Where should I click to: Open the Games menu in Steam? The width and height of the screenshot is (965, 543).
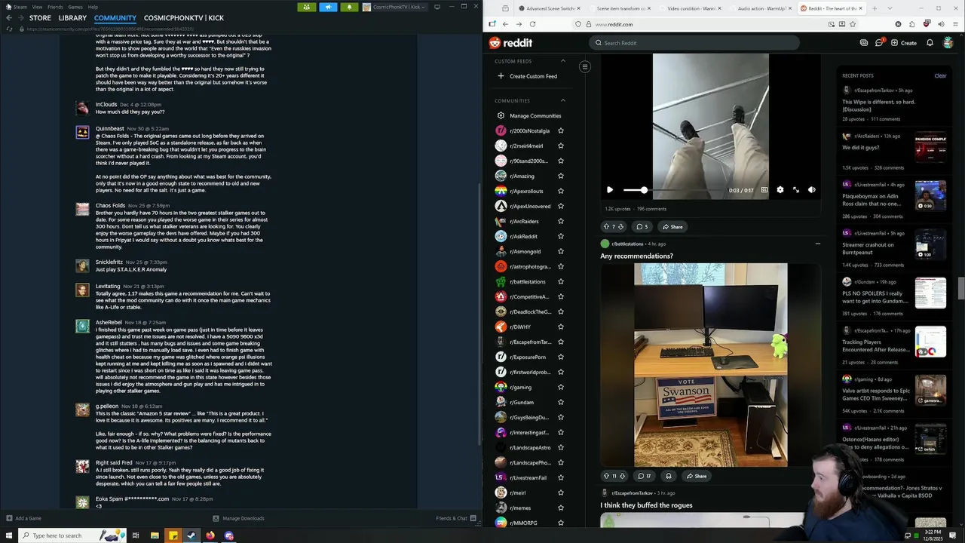(75, 7)
